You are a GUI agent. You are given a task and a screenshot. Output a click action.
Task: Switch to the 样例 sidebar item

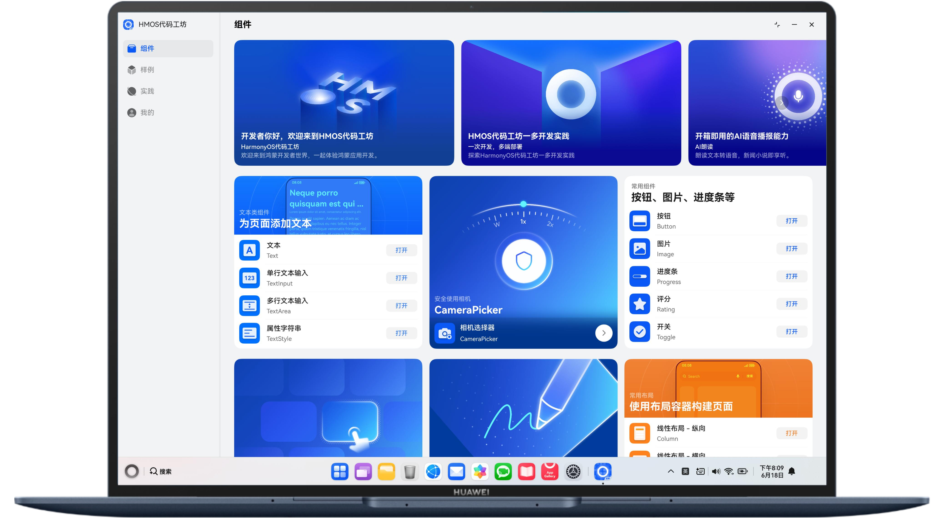coord(168,70)
